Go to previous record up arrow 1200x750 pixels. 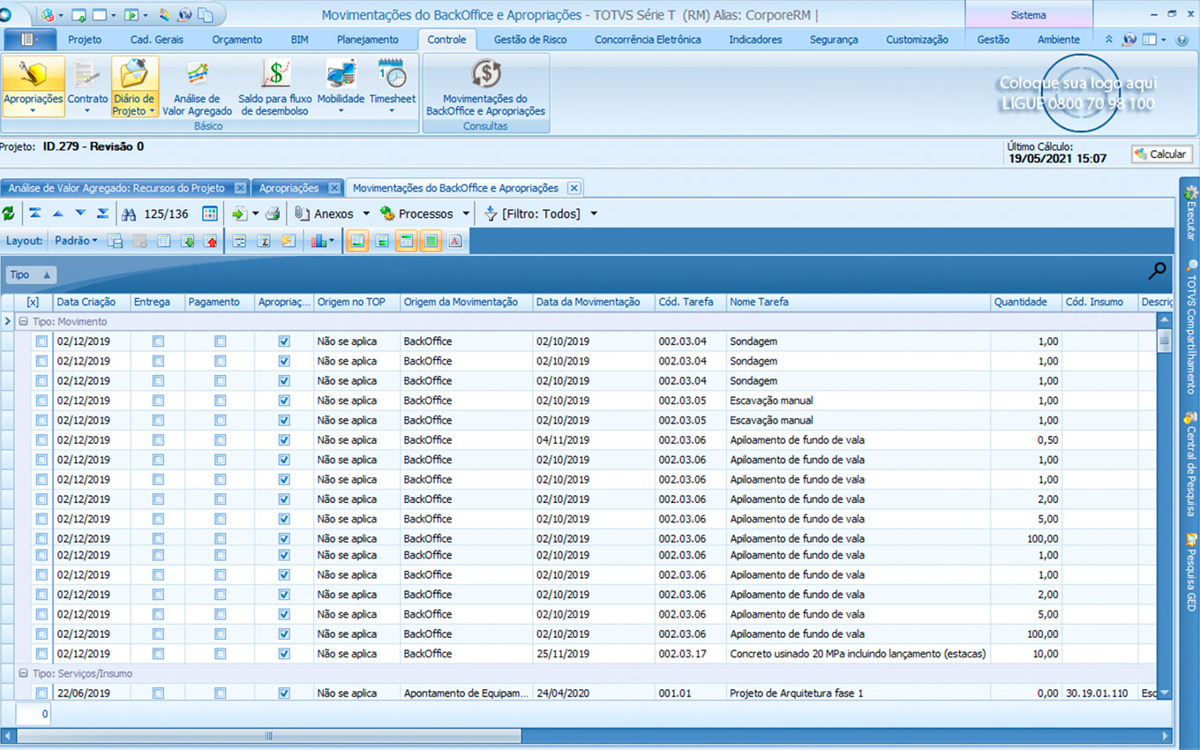click(57, 214)
